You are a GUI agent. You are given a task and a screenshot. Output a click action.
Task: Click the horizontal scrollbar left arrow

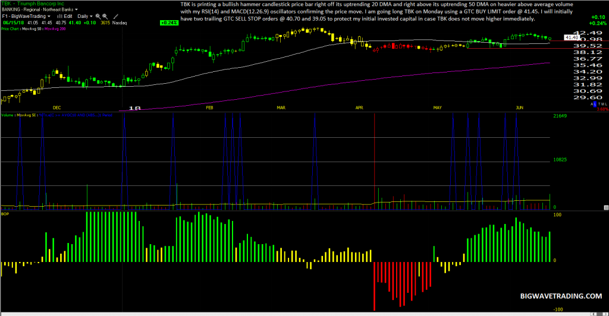tap(593, 314)
